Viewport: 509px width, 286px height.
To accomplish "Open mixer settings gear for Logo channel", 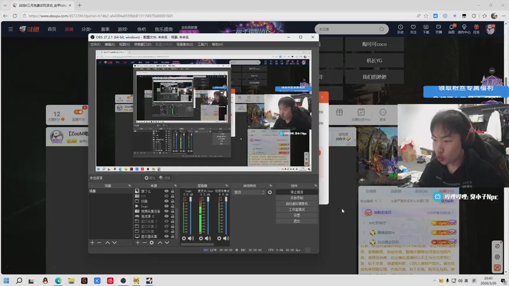I will tap(184, 238).
